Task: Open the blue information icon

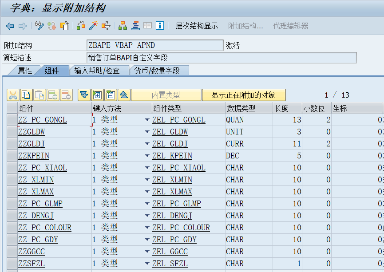Action: pyautogui.click(x=160, y=26)
